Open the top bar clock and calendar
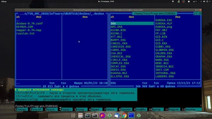 [106, 1]
